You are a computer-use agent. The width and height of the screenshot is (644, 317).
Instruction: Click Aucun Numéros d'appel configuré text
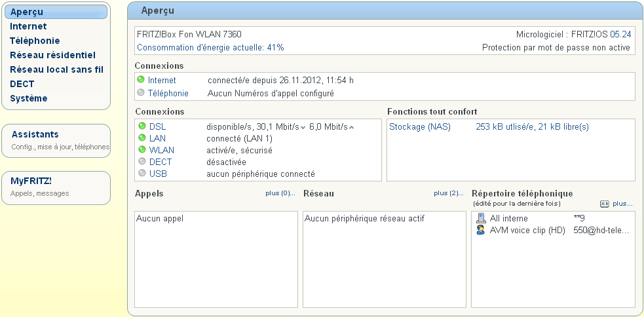tap(271, 94)
